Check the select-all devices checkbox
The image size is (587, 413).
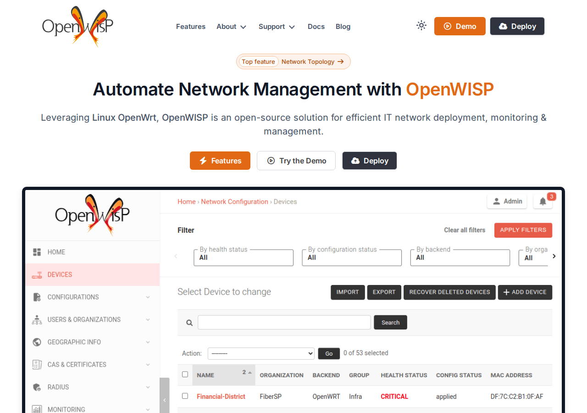(x=185, y=374)
